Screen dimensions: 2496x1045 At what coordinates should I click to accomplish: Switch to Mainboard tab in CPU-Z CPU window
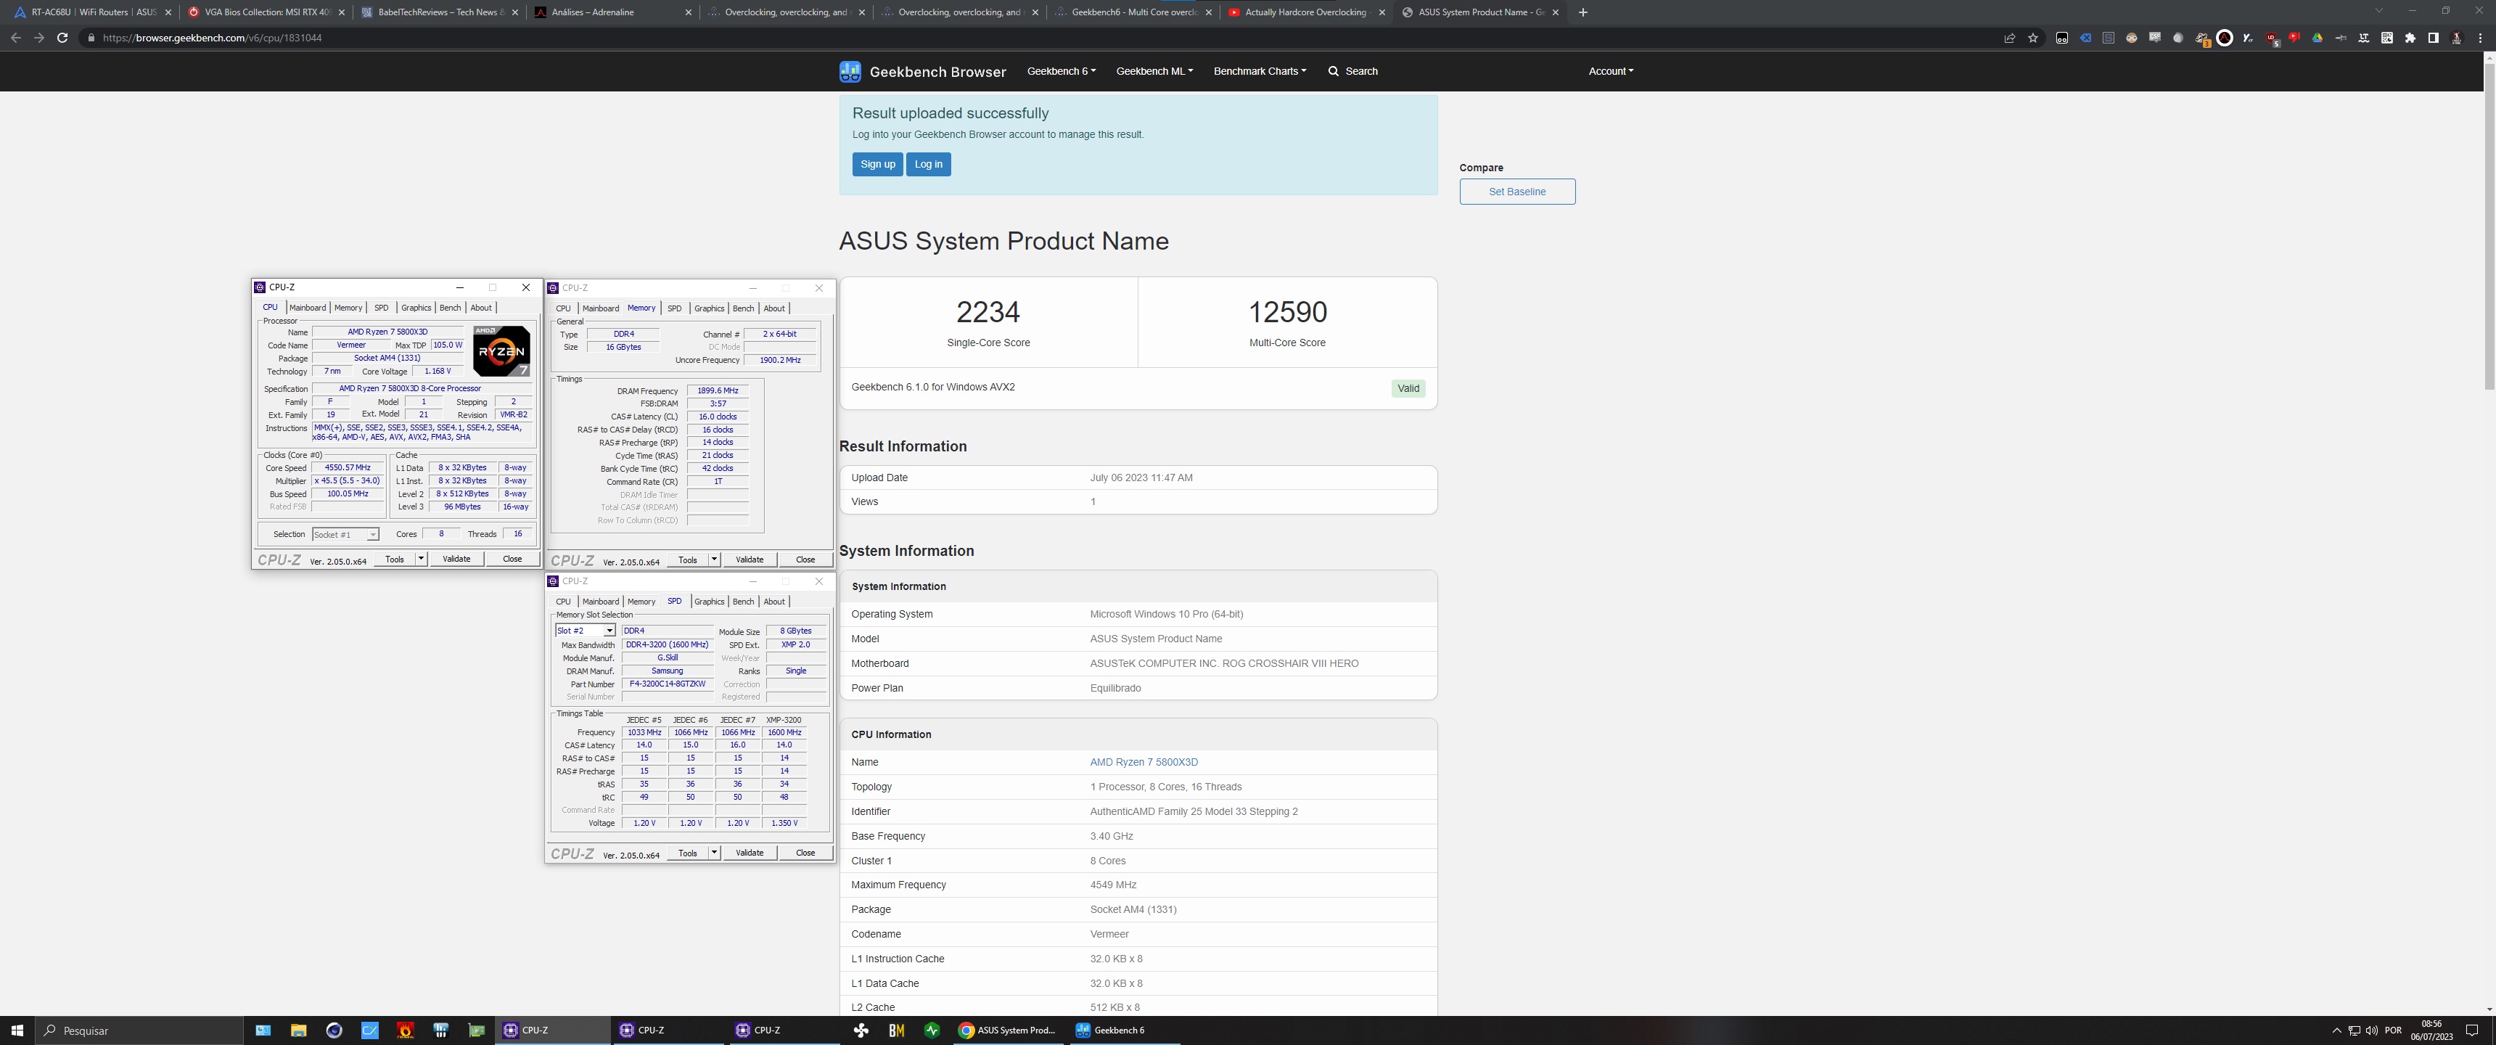click(x=307, y=307)
